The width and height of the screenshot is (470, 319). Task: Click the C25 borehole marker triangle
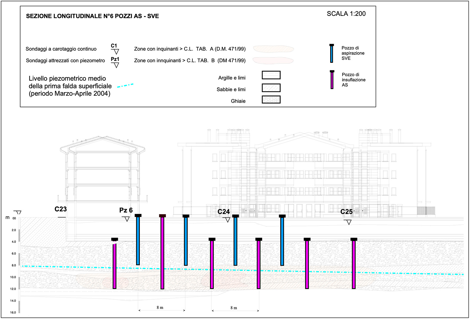click(x=348, y=222)
